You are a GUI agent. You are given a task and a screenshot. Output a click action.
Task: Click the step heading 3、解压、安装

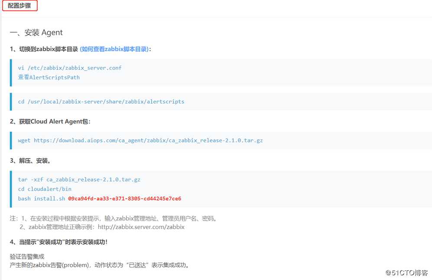30,161
